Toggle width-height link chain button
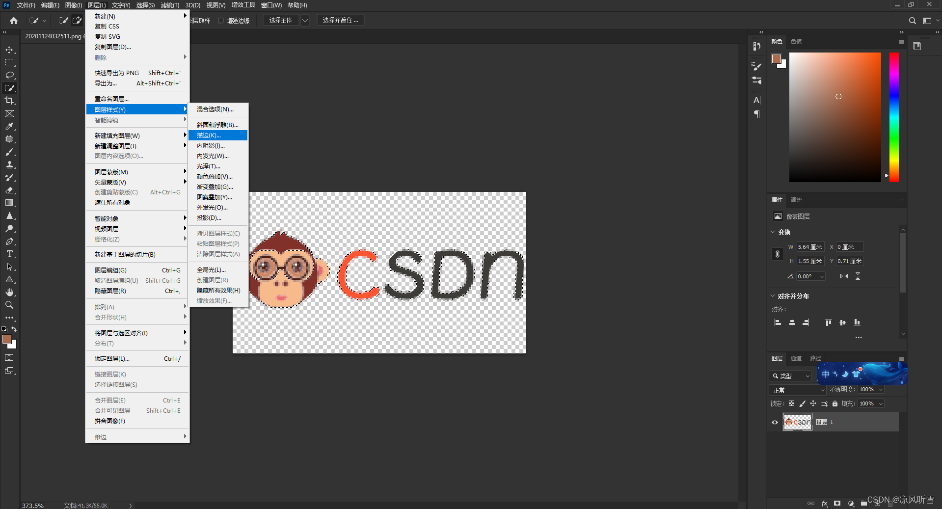Viewport: 942px width, 509px height. pyautogui.click(x=778, y=254)
